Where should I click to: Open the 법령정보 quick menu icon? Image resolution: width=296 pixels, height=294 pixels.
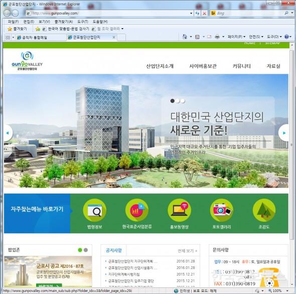click(x=95, y=210)
